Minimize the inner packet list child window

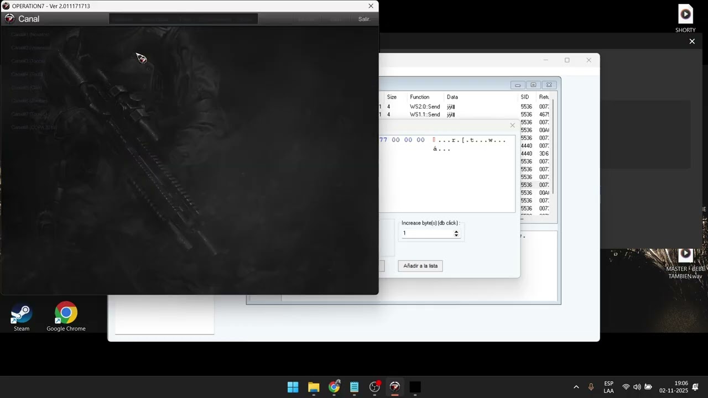click(x=518, y=85)
